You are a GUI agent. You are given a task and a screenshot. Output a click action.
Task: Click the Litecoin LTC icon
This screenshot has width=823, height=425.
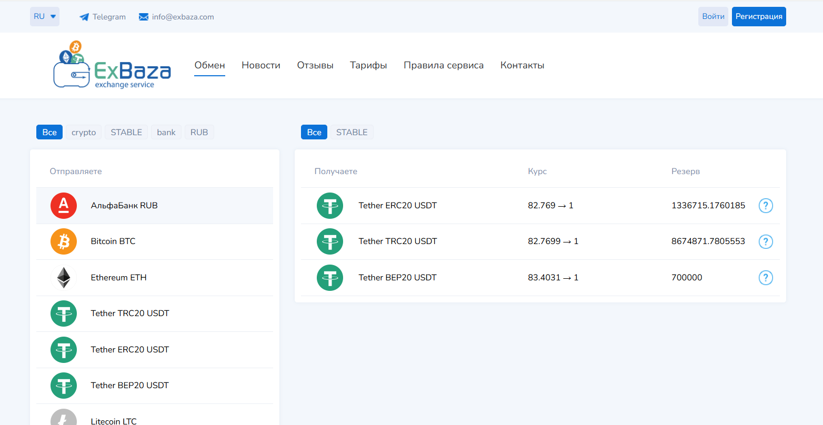[63, 419]
